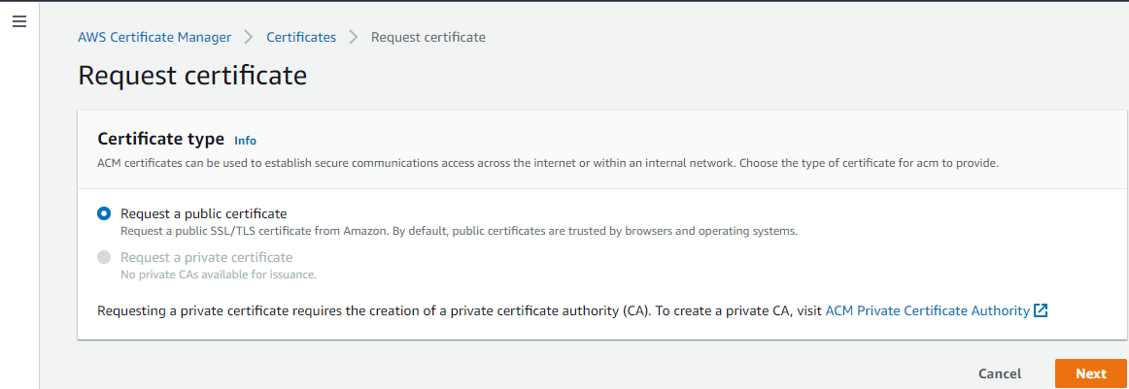Go to AWS Certificate Manager breadcrumb
The image size is (1129, 389).
point(154,37)
